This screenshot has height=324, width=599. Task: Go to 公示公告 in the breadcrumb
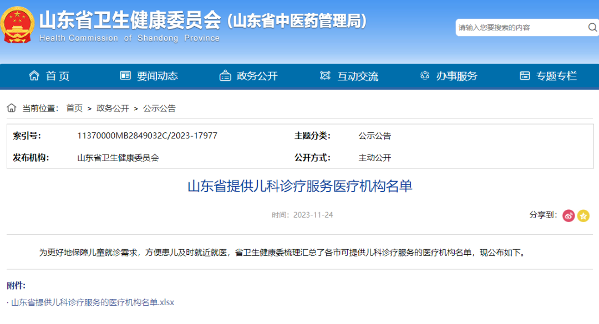[159, 109]
